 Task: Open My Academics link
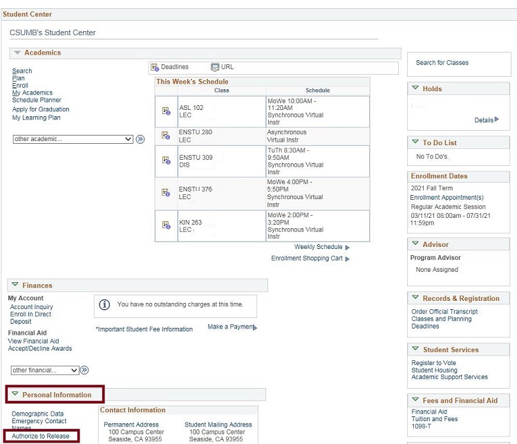coord(32,93)
